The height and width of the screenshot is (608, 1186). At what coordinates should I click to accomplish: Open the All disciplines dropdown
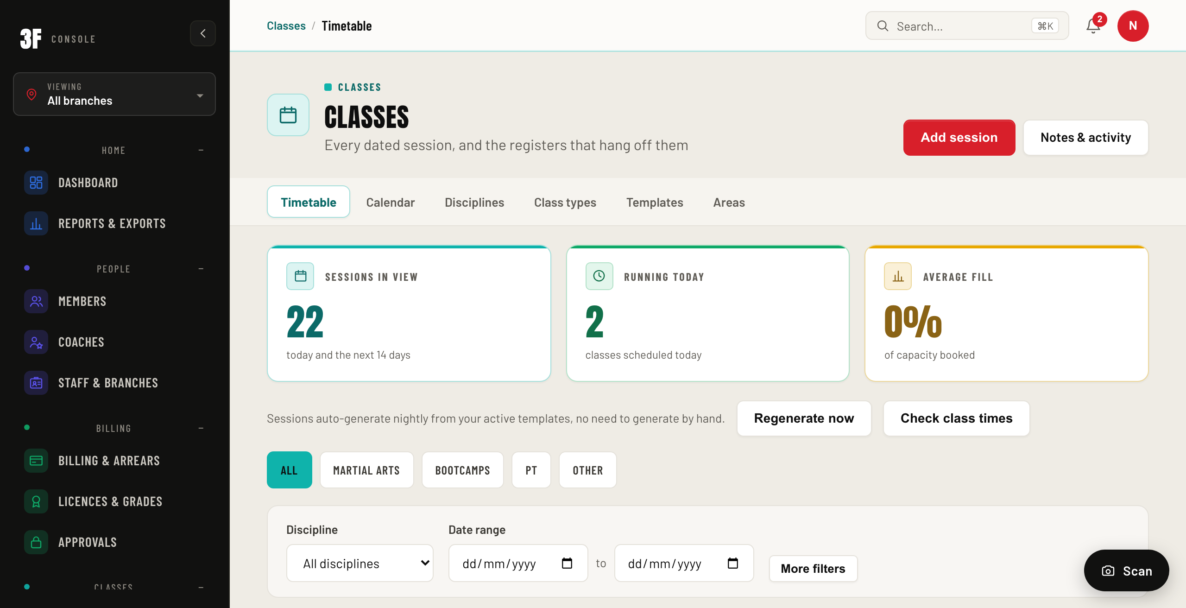pos(360,563)
